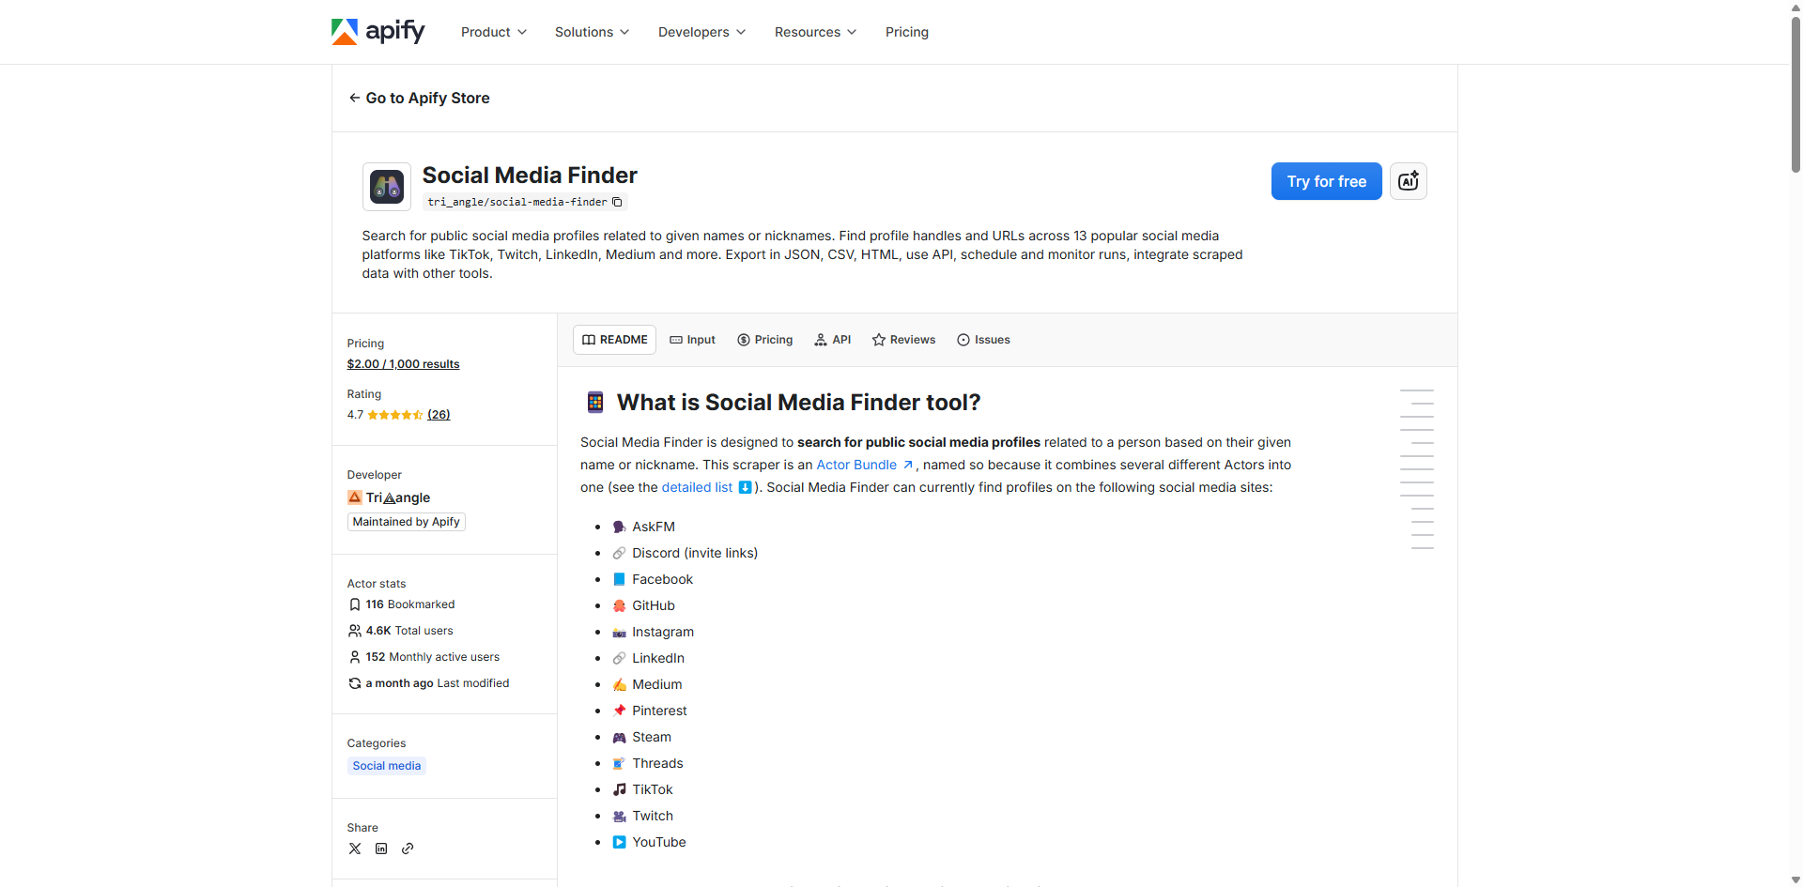
Task: Open the AI assistant icon beside Try for free
Action: 1409,181
